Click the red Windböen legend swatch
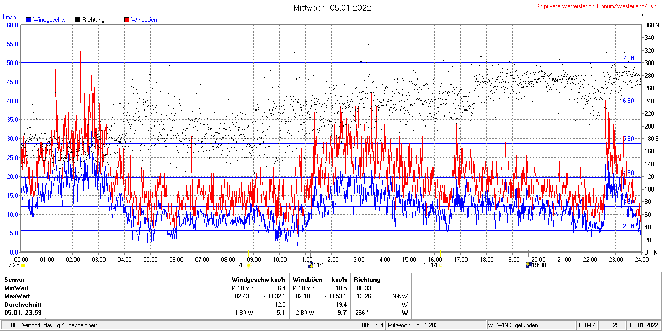 tap(127, 20)
